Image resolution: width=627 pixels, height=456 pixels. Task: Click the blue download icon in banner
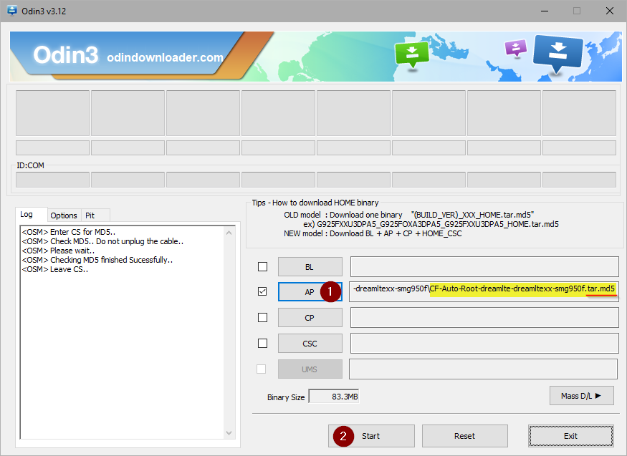pos(558,55)
